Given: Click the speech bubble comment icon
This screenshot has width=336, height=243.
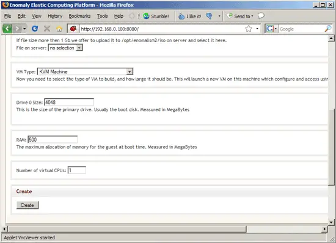Looking at the screenshot, I should (x=261, y=16).
